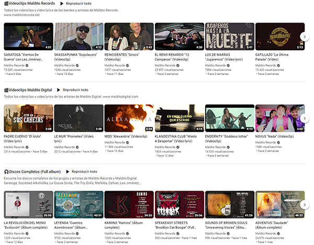Open title SARATOGA Vientos De Guerra

coord(23,57)
